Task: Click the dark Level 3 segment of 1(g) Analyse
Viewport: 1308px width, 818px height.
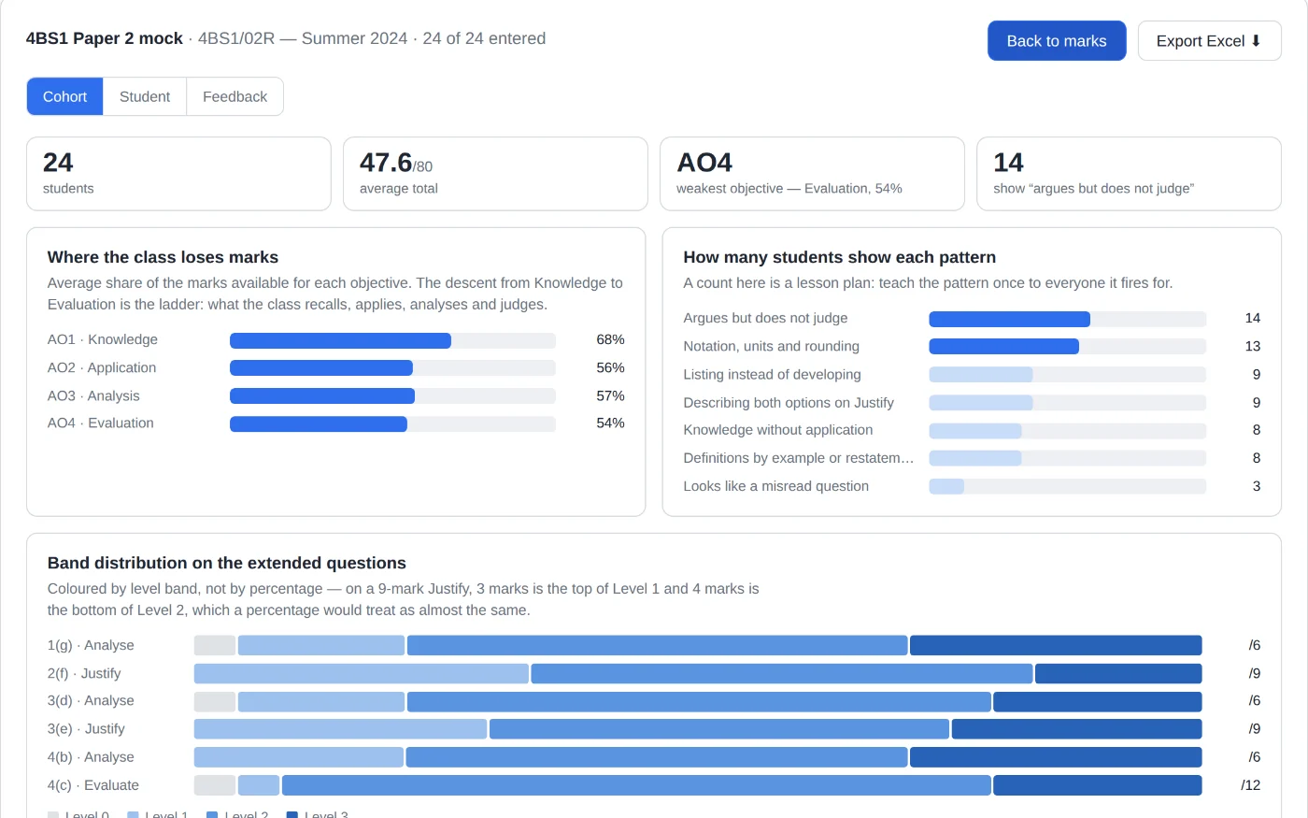Action: (1056, 645)
